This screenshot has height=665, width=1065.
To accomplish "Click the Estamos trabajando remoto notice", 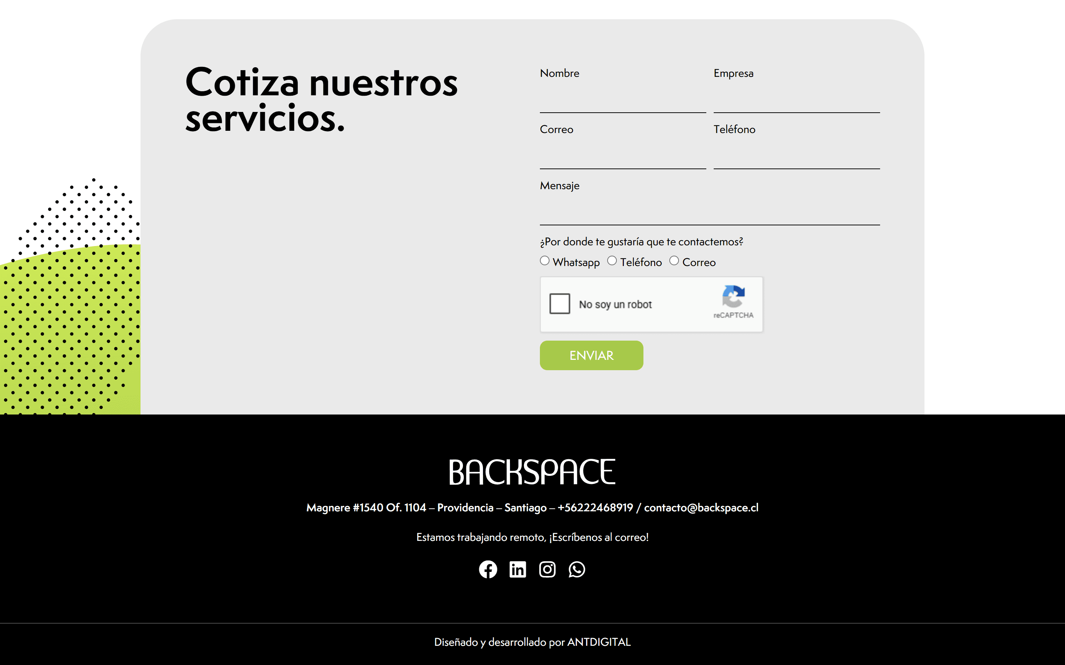I will point(532,537).
